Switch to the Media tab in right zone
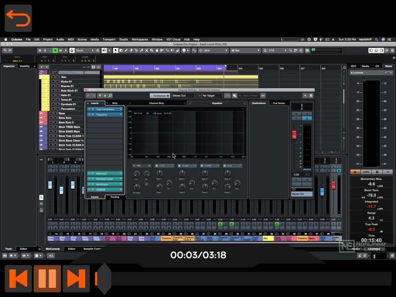Viewport: 396px width, 297px height. pyautogui.click(x=366, y=66)
